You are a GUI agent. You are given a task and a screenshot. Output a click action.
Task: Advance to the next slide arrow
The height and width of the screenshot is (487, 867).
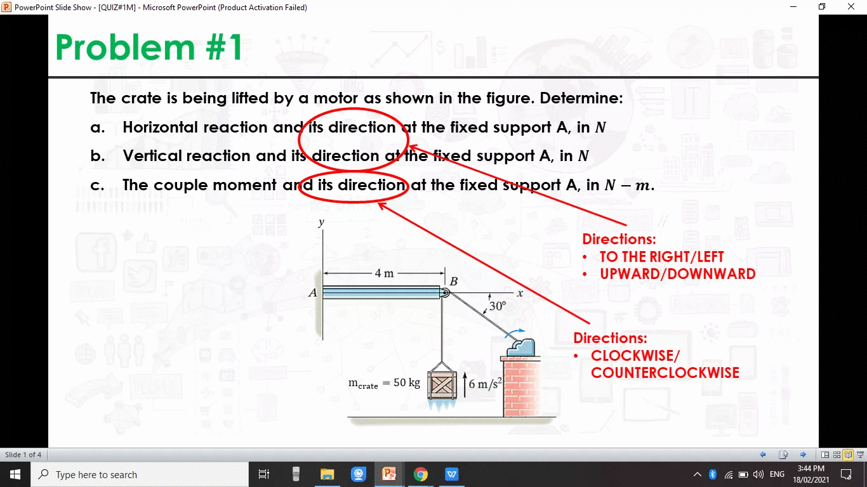pyautogui.click(x=803, y=455)
